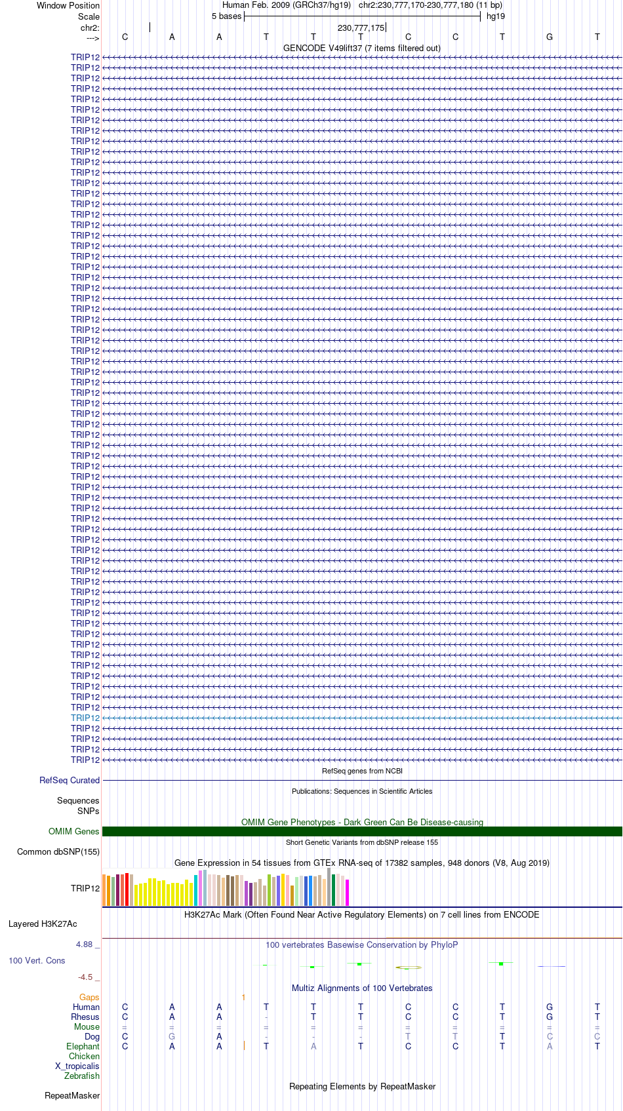Open Publications: Sequences in Scientific Articles title
The image size is (623, 1111).
[x=362, y=792]
